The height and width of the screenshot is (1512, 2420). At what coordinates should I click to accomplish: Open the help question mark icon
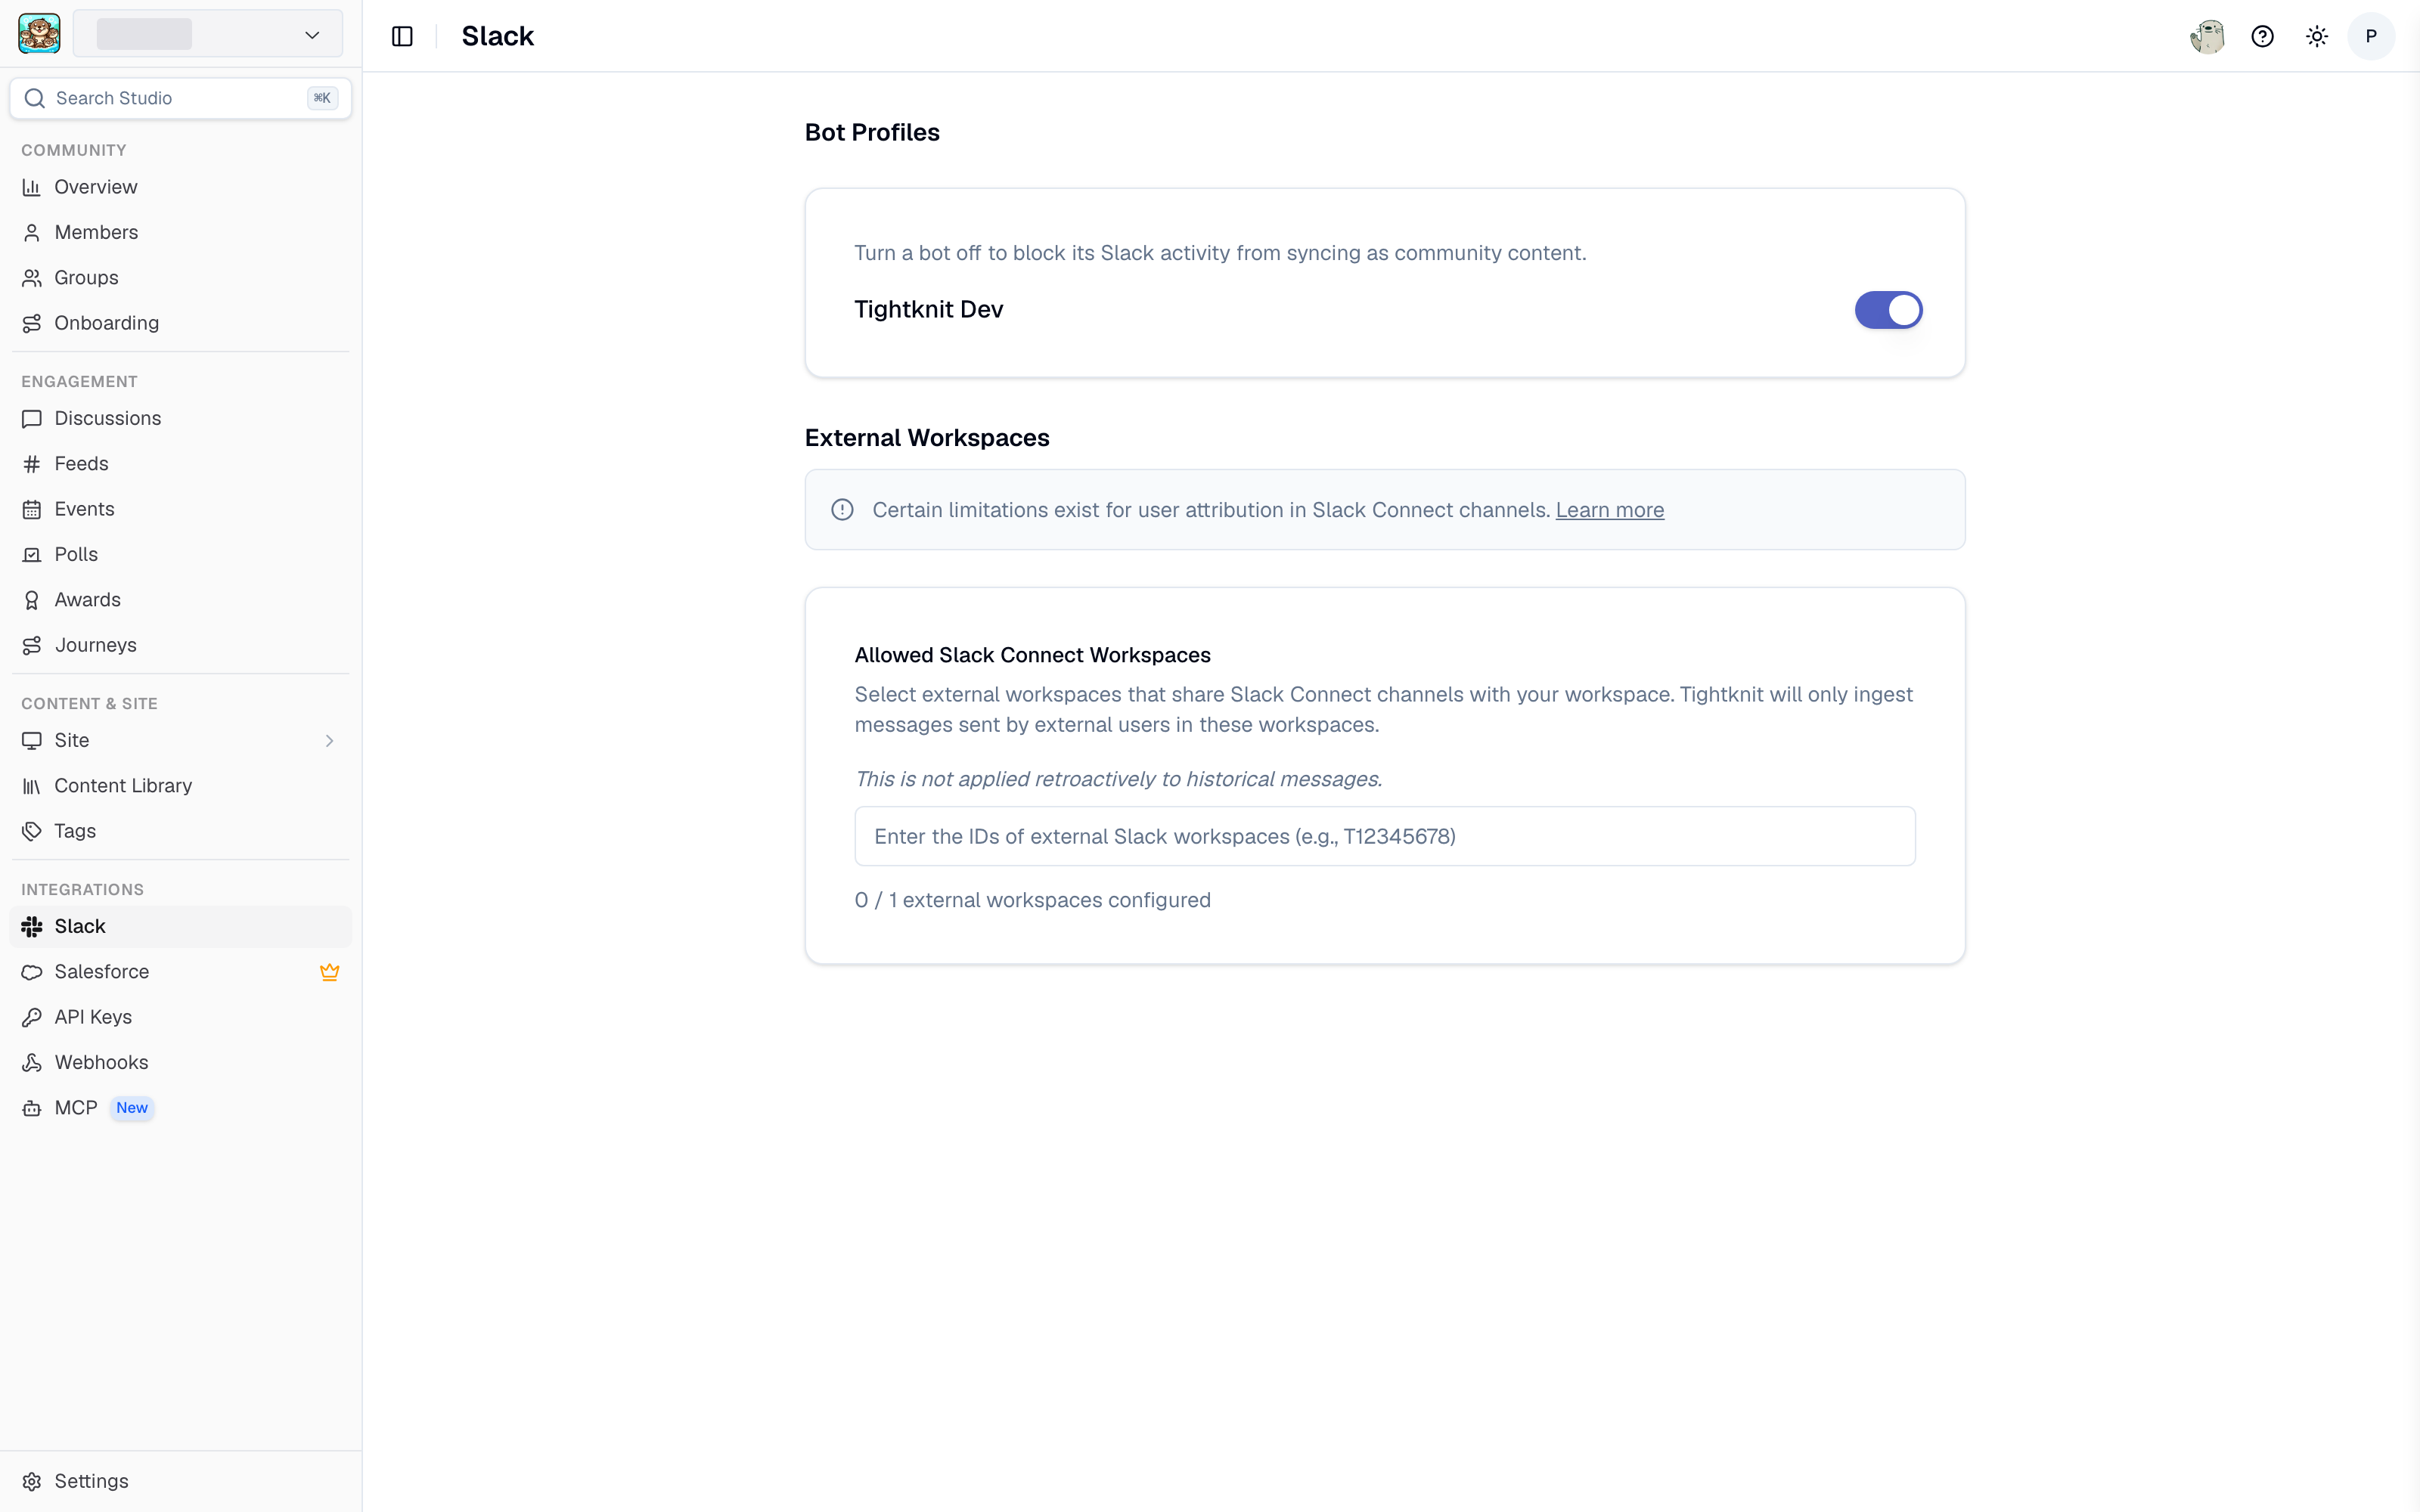[x=2262, y=36]
